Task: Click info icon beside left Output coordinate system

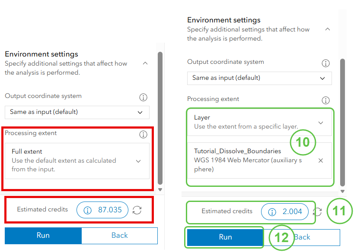Action: pyautogui.click(x=143, y=98)
